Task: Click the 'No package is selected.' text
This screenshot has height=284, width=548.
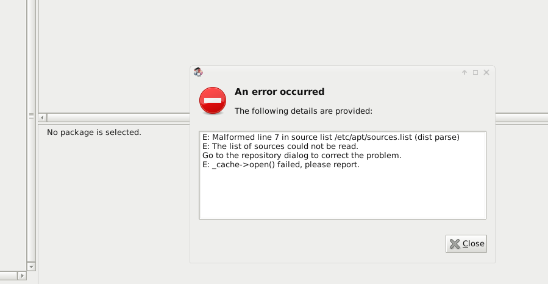Action: pos(94,132)
